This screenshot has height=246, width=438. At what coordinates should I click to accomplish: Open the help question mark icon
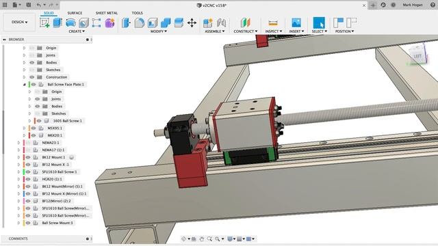pos(433,5)
